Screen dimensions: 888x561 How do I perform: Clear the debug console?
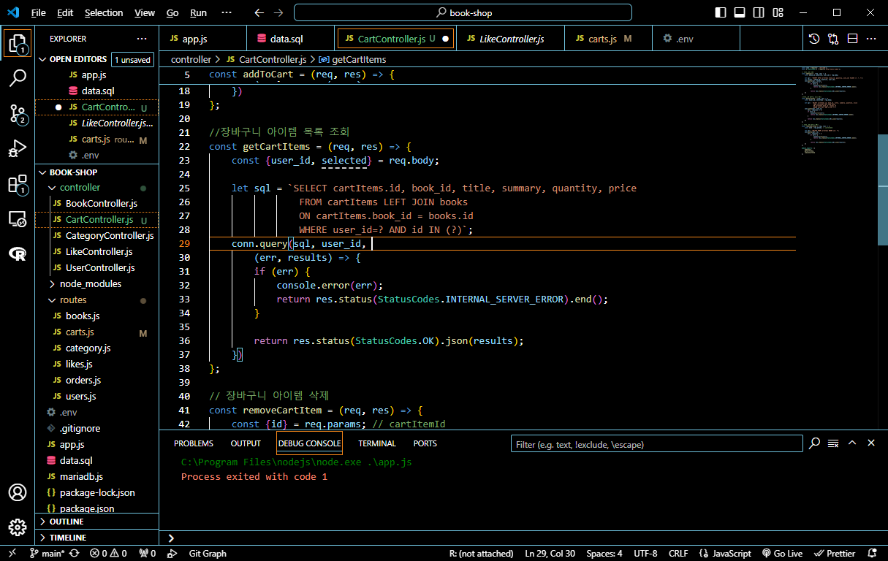833,443
